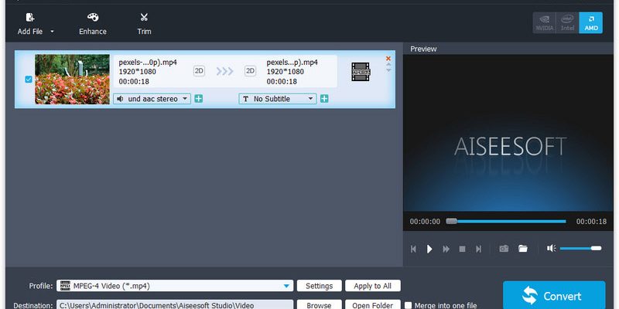Image resolution: width=619 pixels, height=309 pixels.
Task: Open the Profile MPEG-4 Video dropdown
Action: (x=175, y=286)
